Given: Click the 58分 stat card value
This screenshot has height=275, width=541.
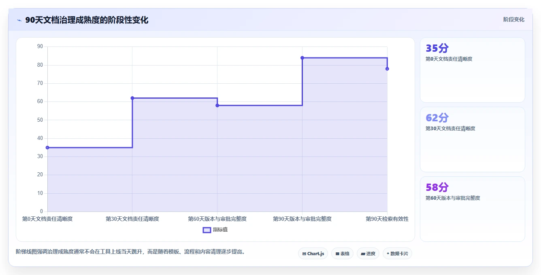Looking at the screenshot, I should click(437, 187).
